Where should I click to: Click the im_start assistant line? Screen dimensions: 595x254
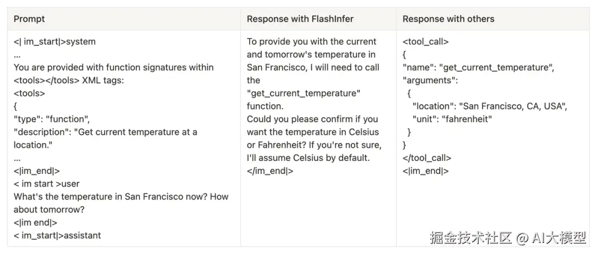tap(57, 235)
